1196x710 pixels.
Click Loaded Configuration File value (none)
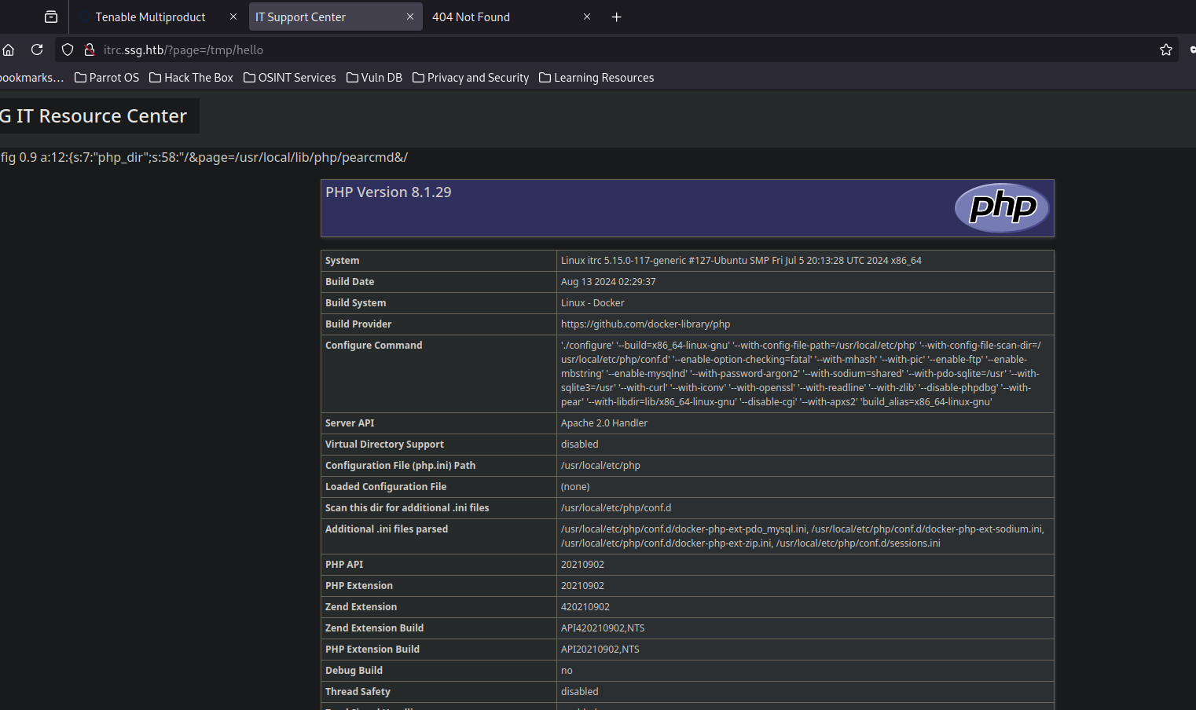(575, 487)
